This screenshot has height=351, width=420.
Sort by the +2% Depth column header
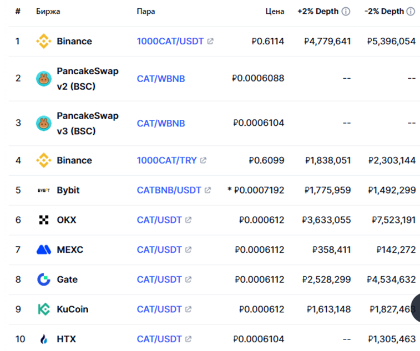318,11
